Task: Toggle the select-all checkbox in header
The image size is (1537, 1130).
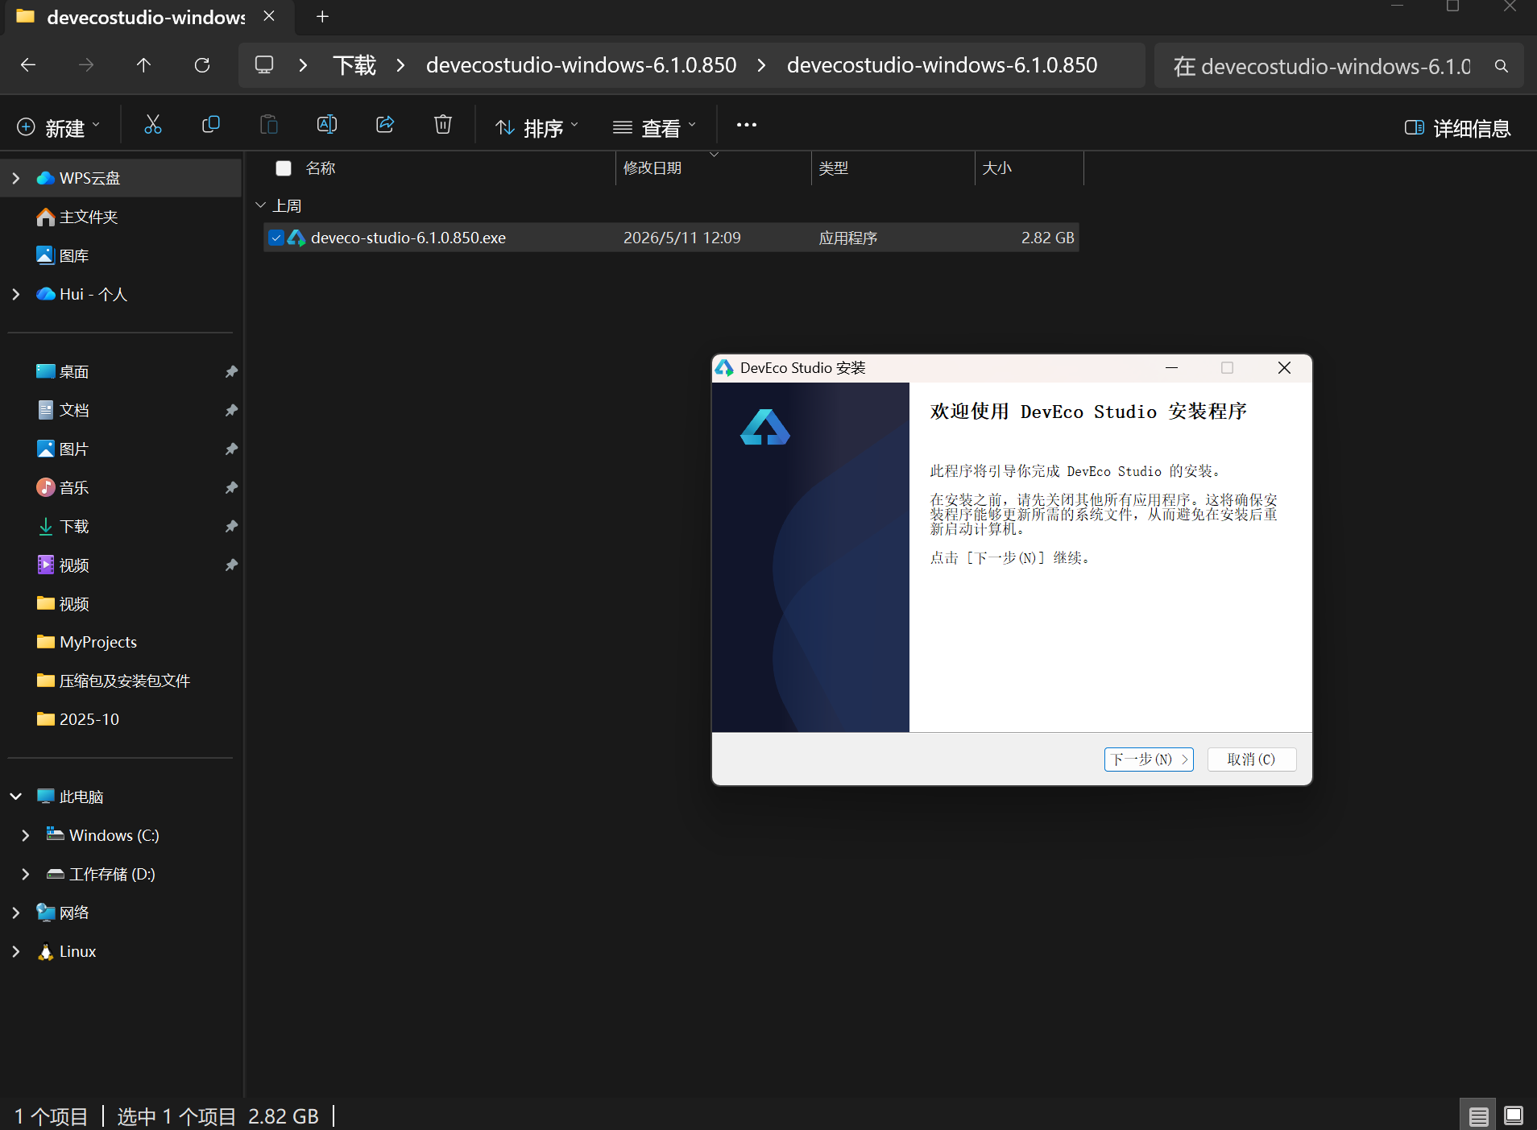Action: click(x=284, y=168)
